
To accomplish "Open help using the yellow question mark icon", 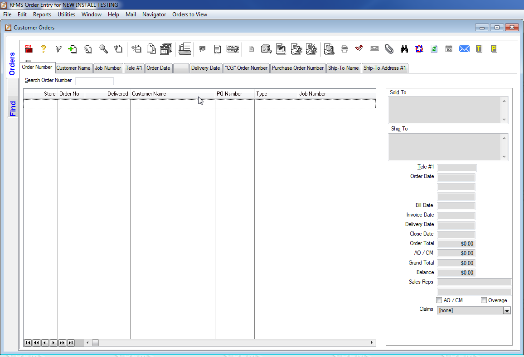I will click(x=44, y=49).
